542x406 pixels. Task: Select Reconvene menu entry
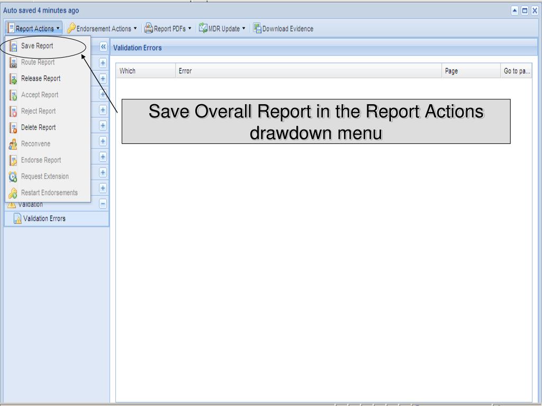click(48, 144)
